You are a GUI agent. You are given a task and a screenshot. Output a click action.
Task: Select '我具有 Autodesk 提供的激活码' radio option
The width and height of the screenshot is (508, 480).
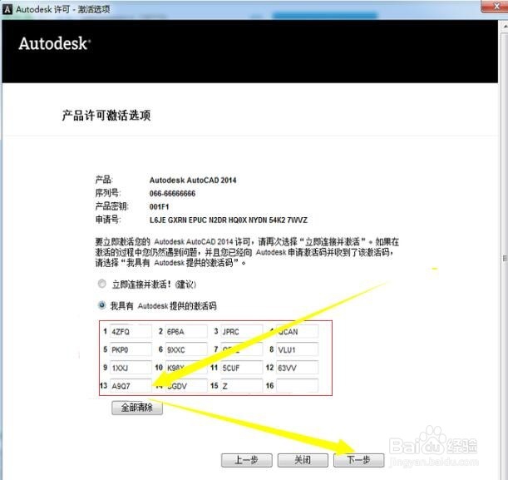[x=101, y=305]
